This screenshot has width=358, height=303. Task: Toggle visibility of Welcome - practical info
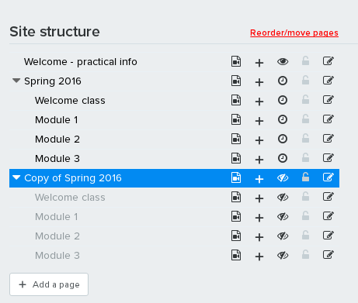pos(283,61)
